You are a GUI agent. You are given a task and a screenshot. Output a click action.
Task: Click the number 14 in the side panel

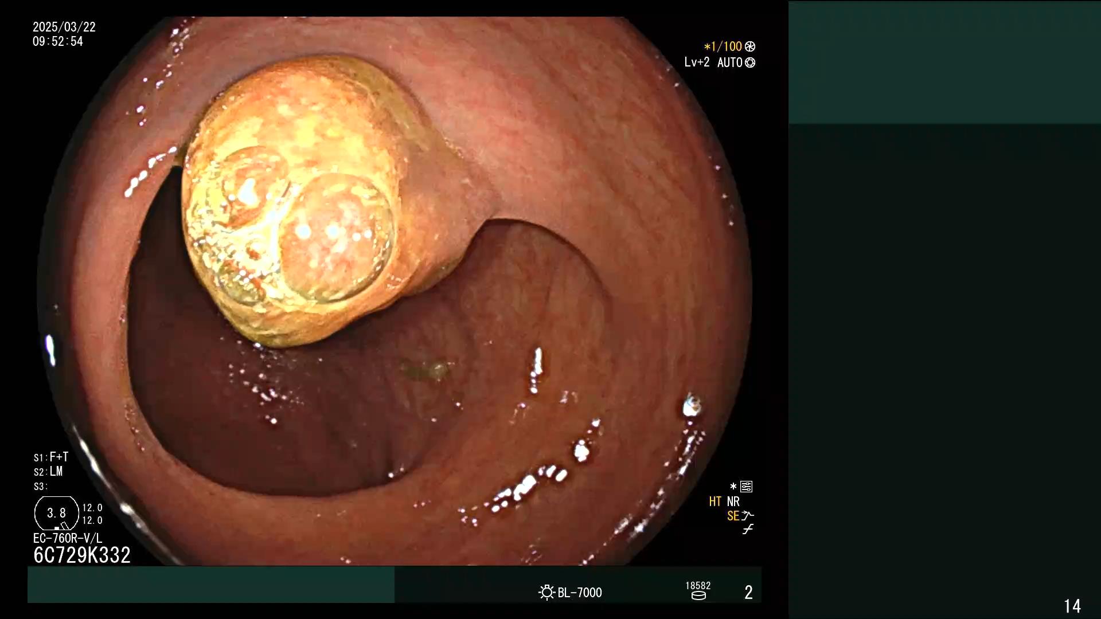click(1072, 606)
